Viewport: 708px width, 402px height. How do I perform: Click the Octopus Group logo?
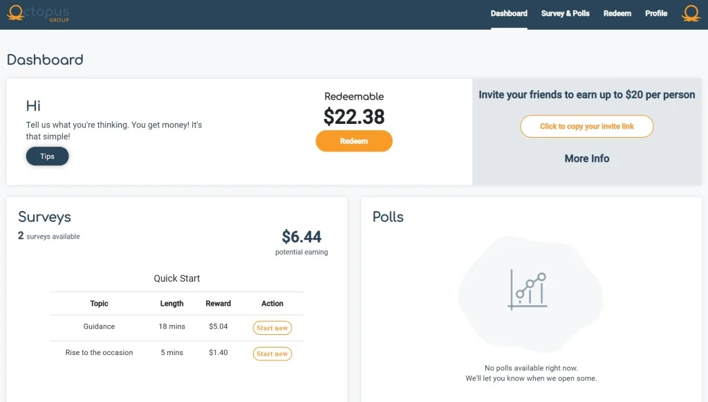click(38, 14)
